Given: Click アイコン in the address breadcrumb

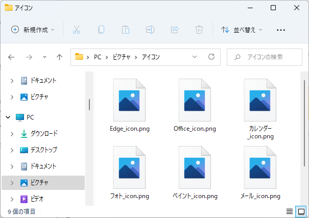Looking at the screenshot, I should (x=151, y=57).
